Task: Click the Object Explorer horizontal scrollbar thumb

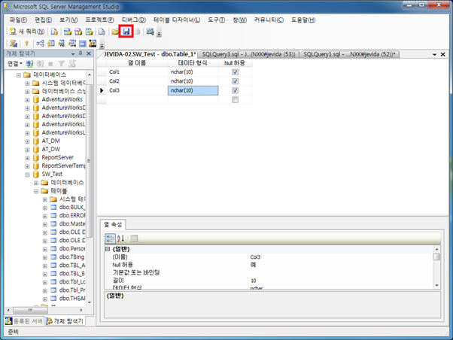Action: 30,310
